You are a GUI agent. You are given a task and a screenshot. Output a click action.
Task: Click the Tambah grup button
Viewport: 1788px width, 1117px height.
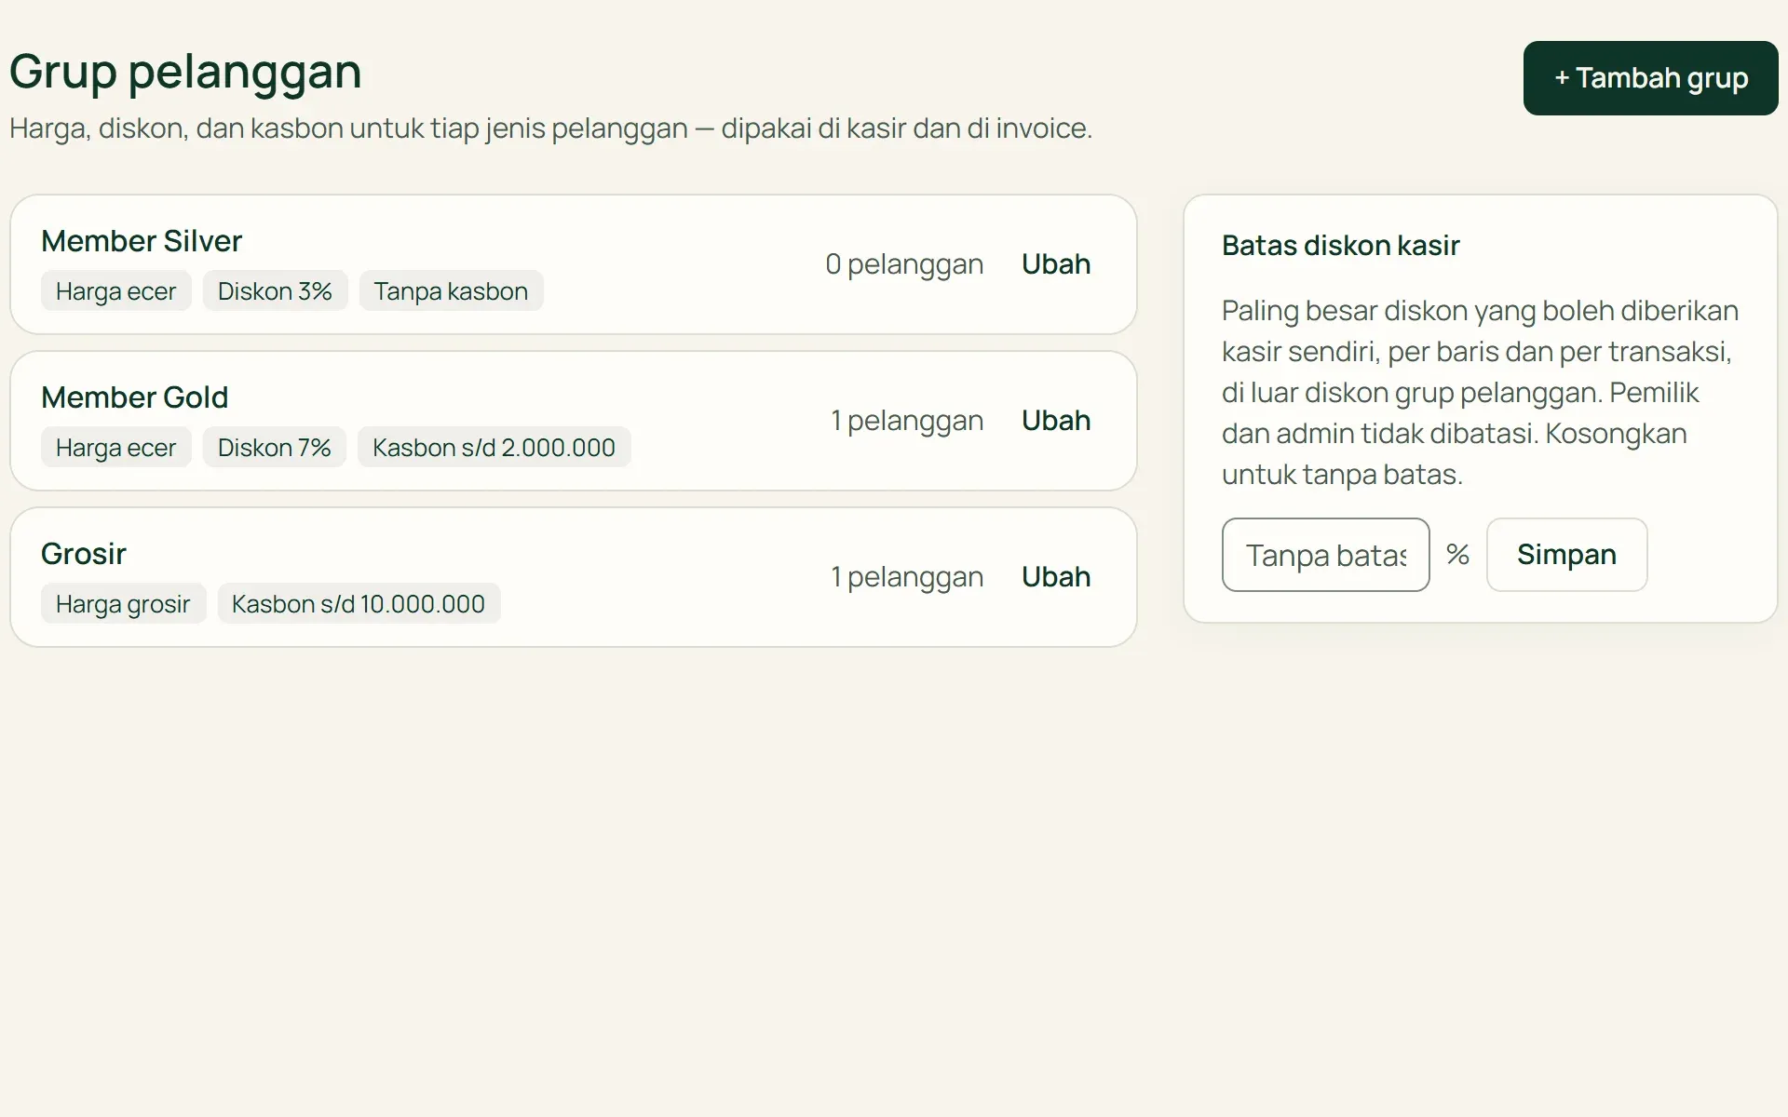coord(1650,78)
